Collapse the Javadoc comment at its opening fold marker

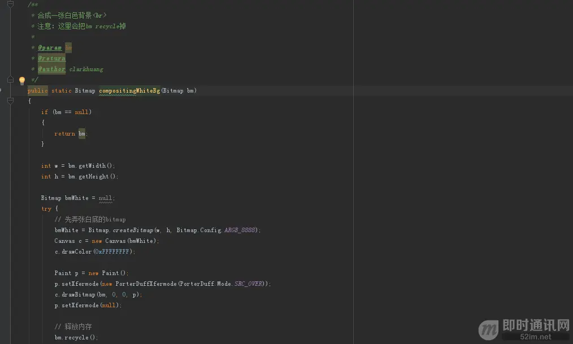pos(10,5)
